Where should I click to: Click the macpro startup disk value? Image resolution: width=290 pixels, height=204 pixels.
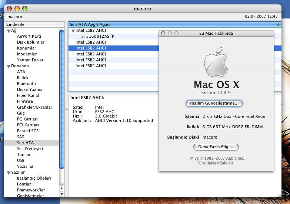(210, 137)
